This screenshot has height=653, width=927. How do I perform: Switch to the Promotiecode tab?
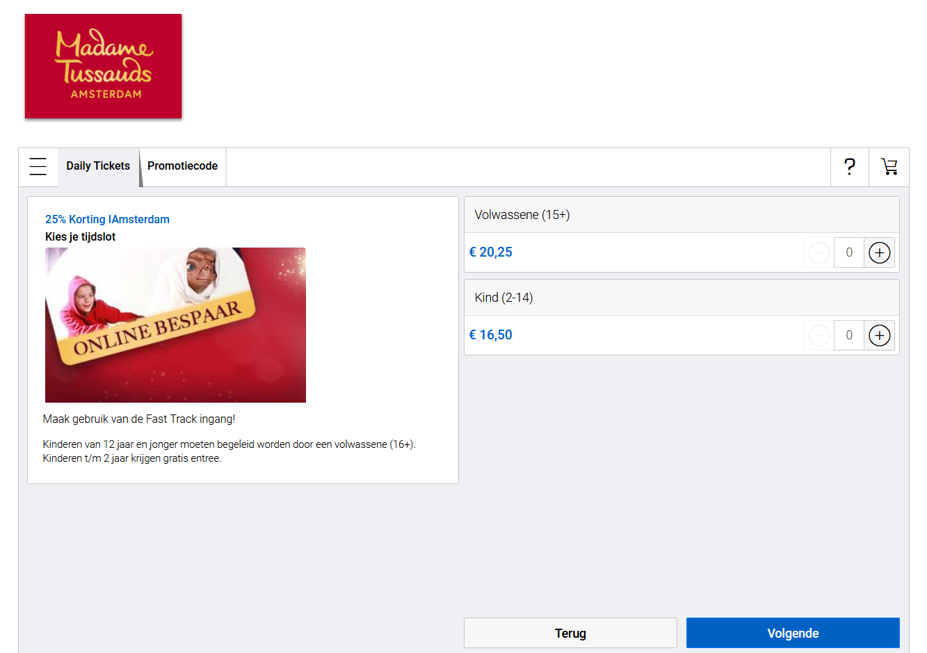[x=182, y=166]
